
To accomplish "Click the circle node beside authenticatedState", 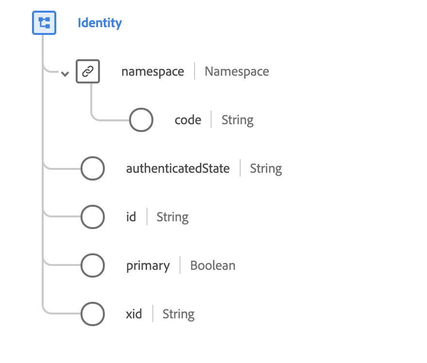I will (93, 168).
